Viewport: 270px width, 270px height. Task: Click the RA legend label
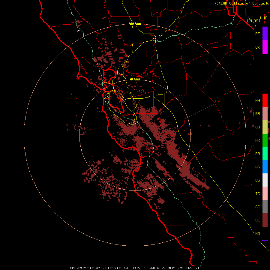[257, 154]
